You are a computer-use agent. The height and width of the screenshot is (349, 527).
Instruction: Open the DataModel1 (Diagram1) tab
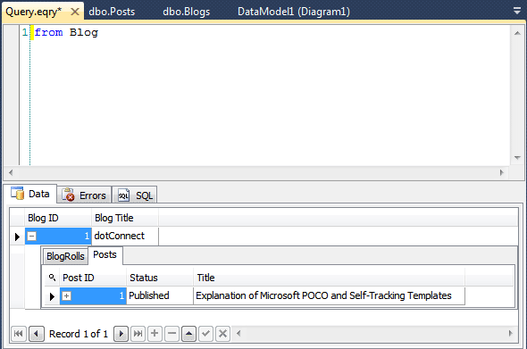293,12
